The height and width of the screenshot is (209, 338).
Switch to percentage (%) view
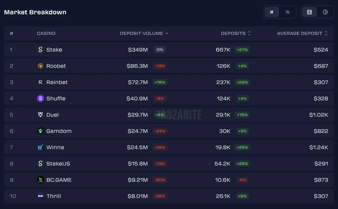(287, 12)
